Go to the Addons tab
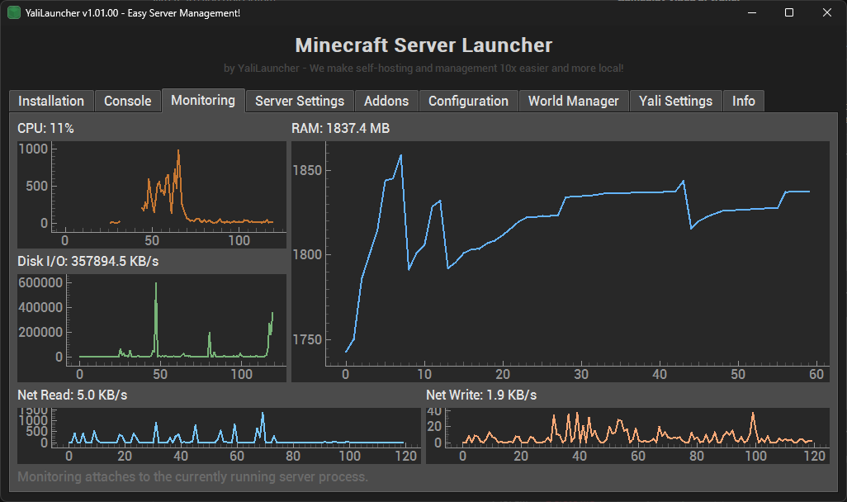 coord(386,101)
